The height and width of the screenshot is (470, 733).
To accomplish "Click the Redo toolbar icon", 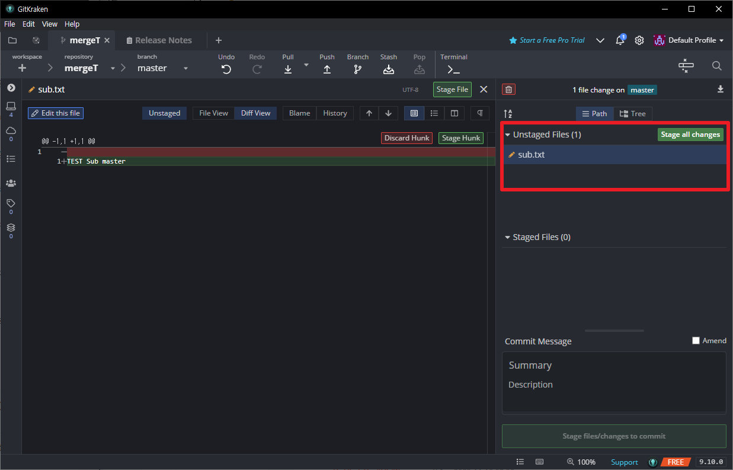I will coord(257,69).
